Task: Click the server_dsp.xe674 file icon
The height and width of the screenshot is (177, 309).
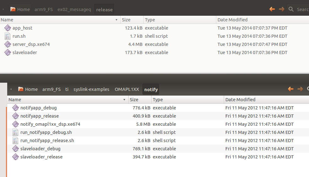Action: pyautogui.click(x=8, y=44)
